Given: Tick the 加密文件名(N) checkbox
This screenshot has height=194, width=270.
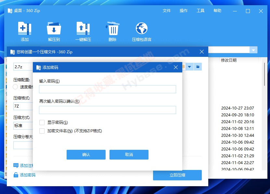Looking at the screenshot, I should tap(42, 131).
